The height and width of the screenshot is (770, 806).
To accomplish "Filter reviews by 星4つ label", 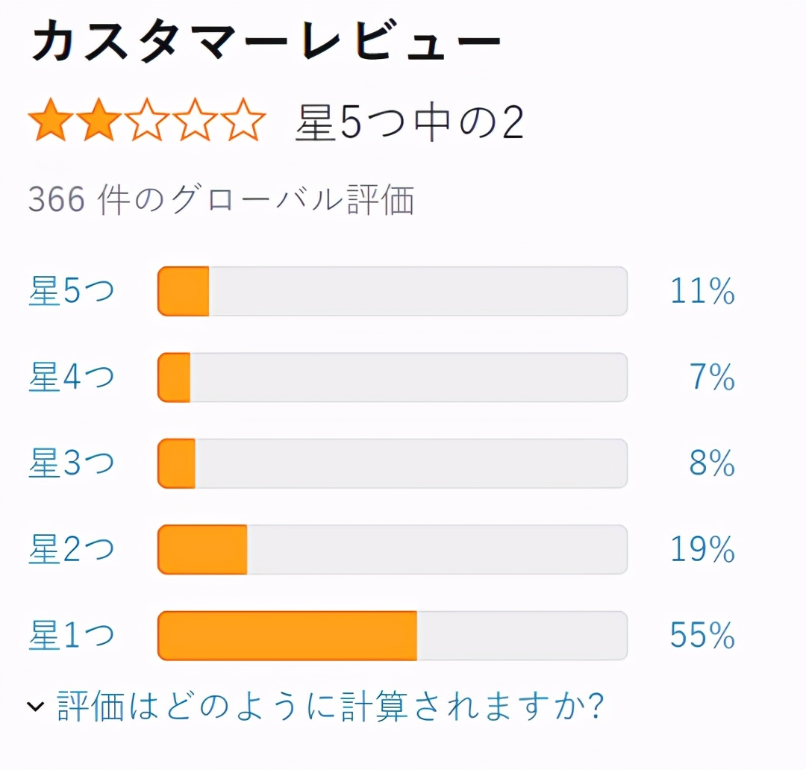I will coord(72,377).
